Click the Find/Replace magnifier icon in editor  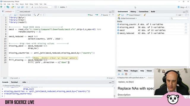tap(35, 15)
